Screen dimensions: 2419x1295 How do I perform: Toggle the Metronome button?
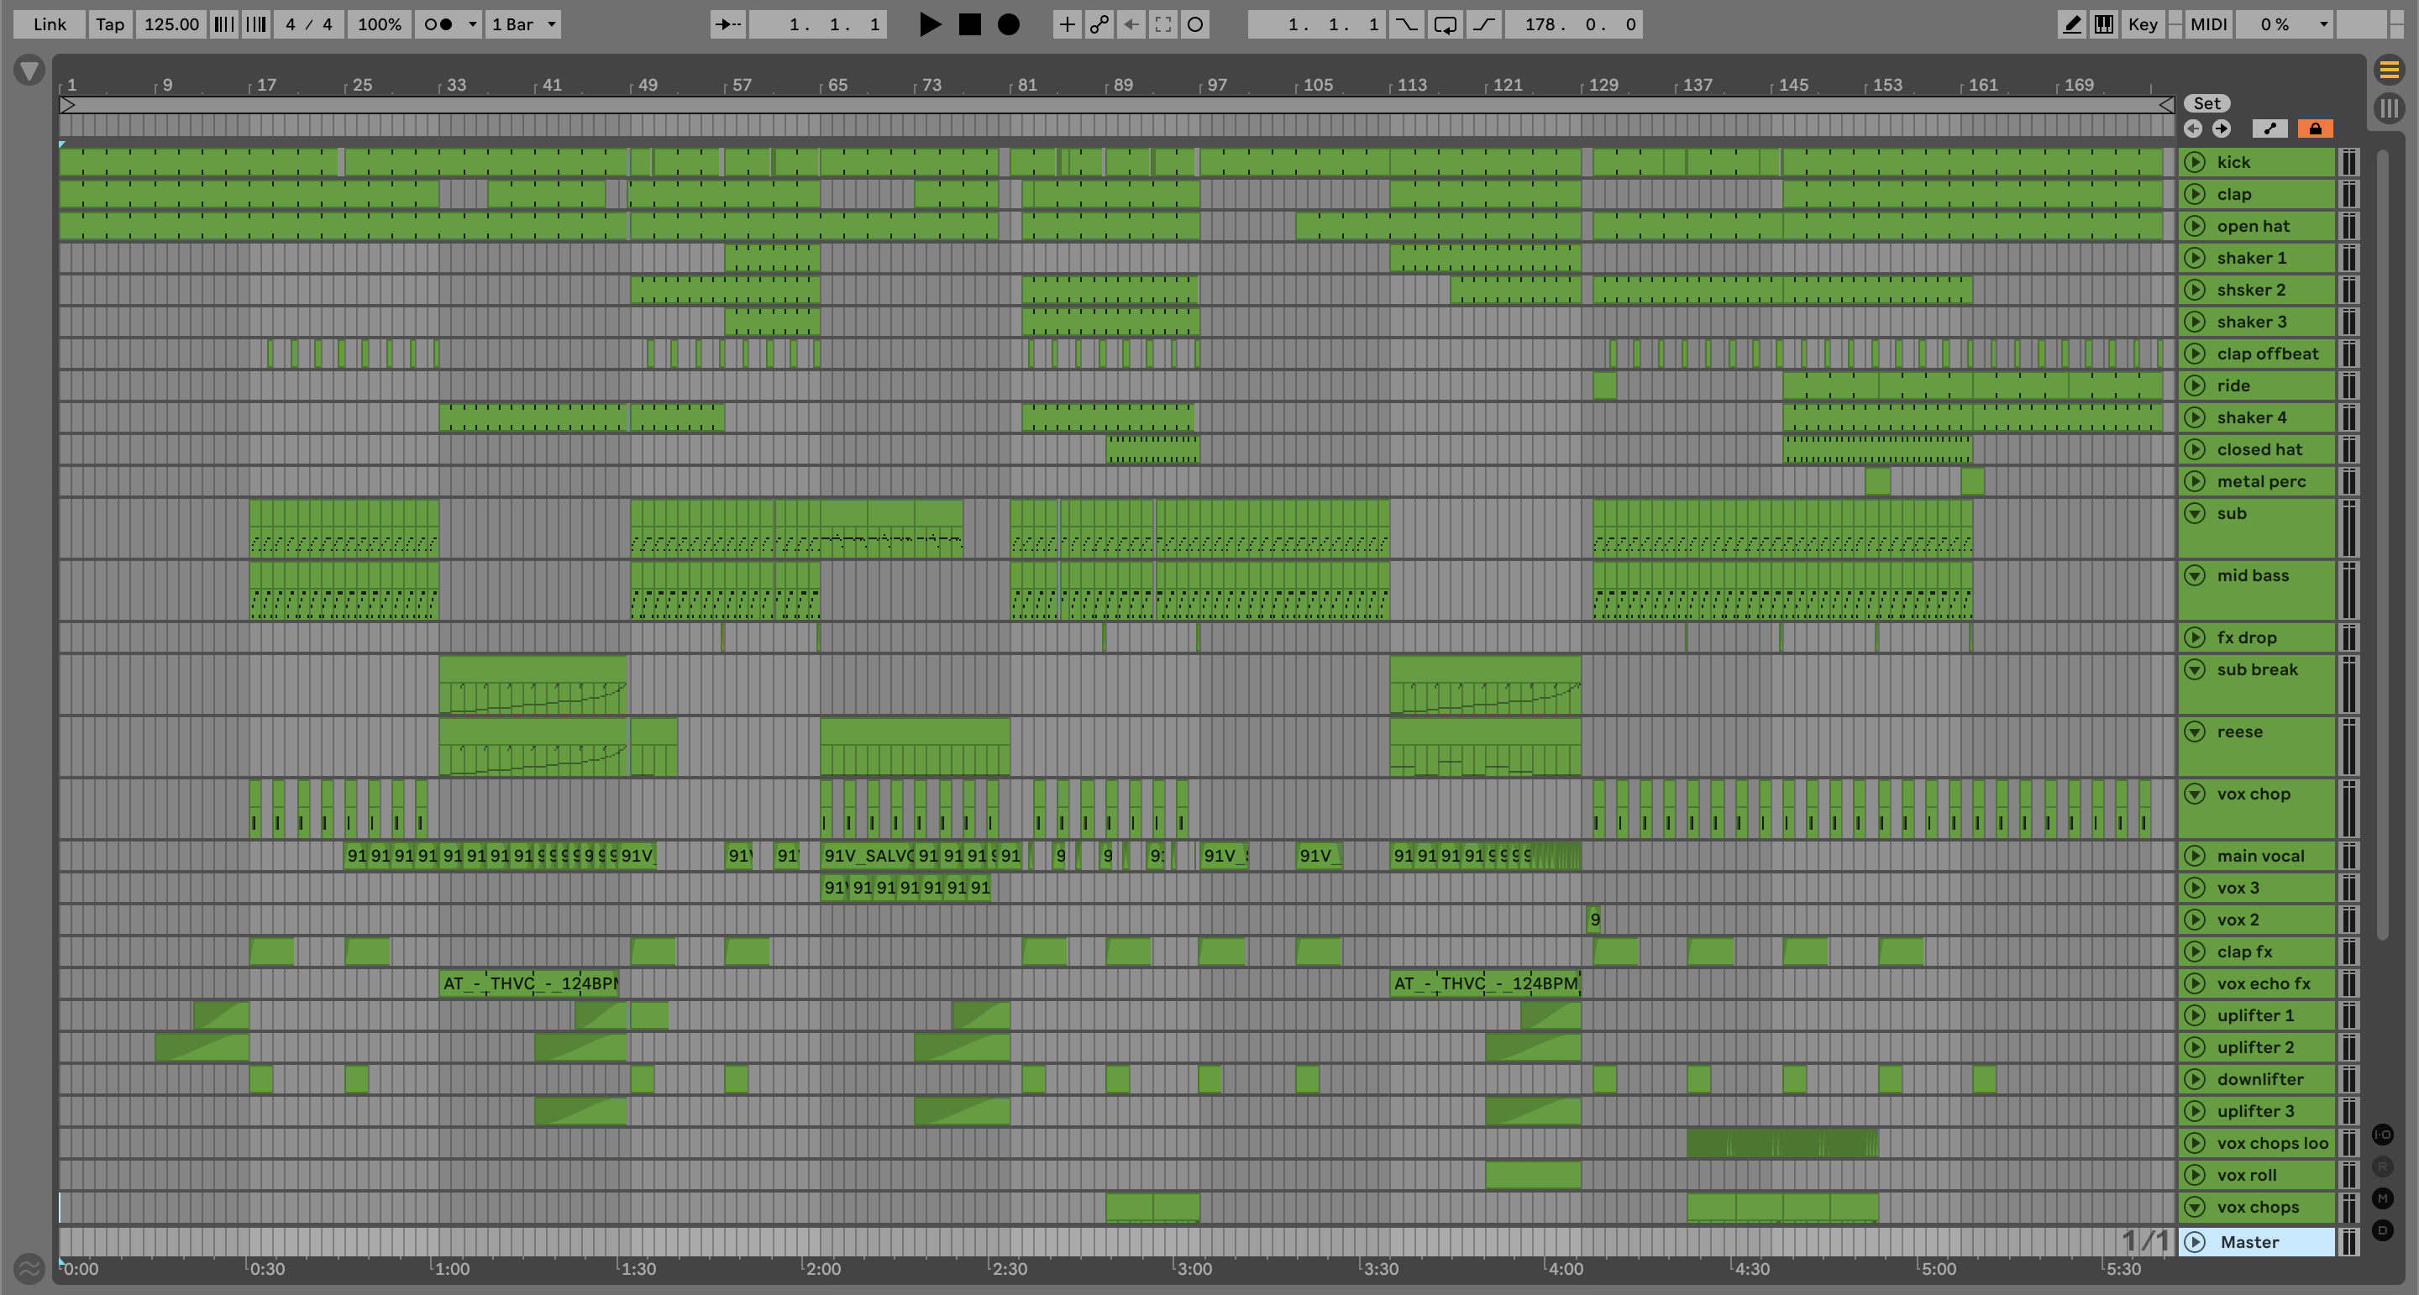point(438,24)
